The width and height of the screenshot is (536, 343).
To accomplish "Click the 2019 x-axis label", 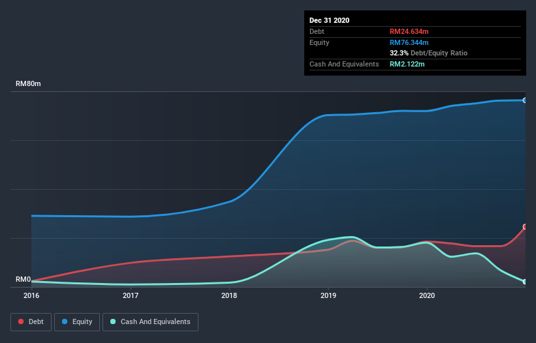I will (328, 295).
